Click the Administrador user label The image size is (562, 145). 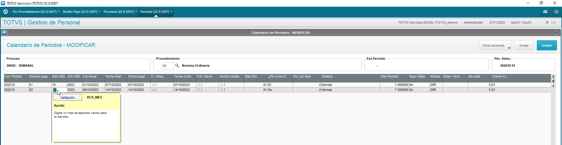pos(473,22)
